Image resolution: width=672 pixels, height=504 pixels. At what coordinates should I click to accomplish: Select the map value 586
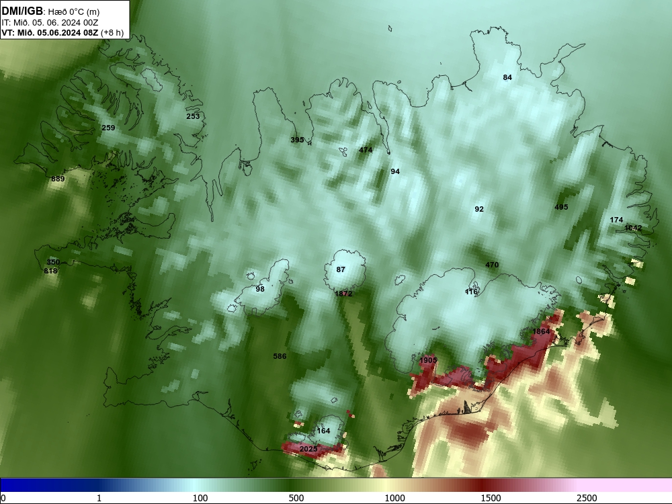[280, 356]
